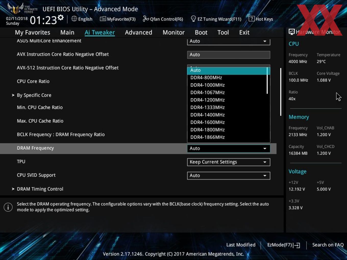Choose Auto in the DRAM frequency list
This screenshot has width=347, height=260.
coord(227,70)
